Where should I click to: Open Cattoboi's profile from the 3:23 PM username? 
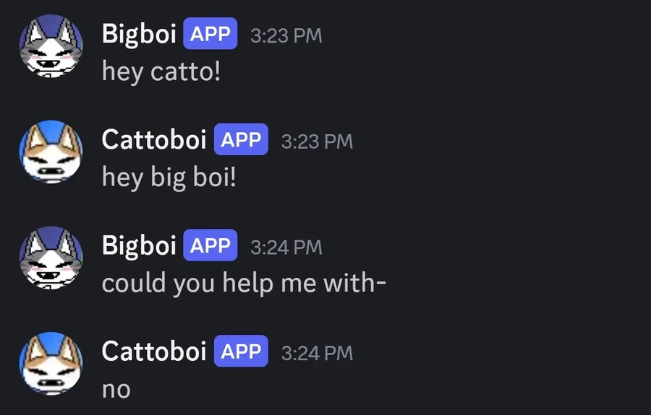click(x=154, y=139)
